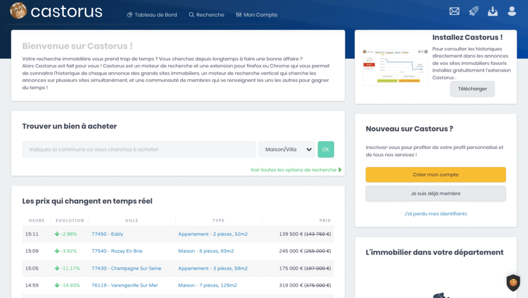Click the Télécharger button
The height and width of the screenshot is (298, 528).
click(x=472, y=89)
